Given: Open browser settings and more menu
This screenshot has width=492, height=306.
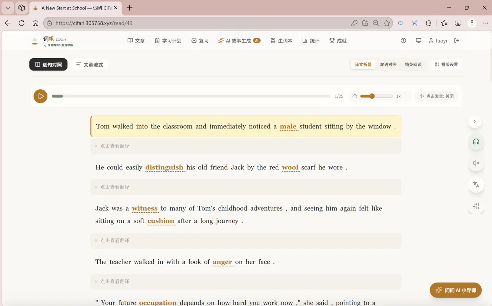Looking at the screenshot, I should (x=486, y=23).
